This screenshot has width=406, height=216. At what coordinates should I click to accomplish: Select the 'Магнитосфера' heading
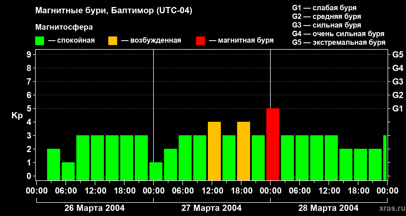[64, 27]
